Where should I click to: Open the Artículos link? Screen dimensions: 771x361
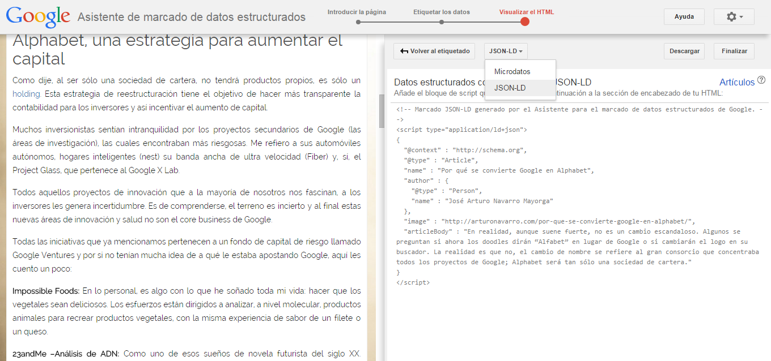click(x=737, y=83)
